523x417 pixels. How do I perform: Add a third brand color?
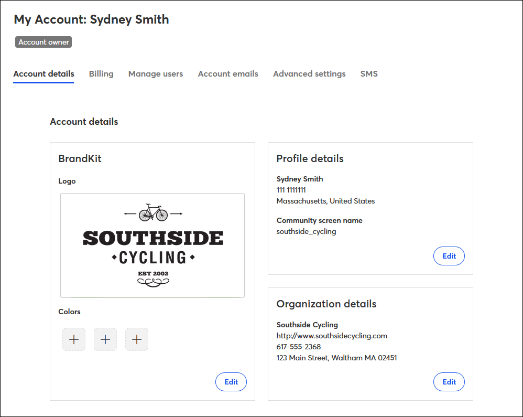tap(136, 339)
